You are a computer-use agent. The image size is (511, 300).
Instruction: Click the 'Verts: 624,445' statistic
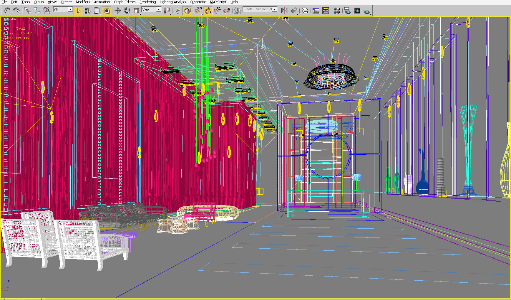tap(16, 38)
